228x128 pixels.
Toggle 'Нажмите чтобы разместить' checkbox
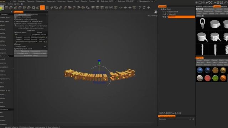coord(15,19)
